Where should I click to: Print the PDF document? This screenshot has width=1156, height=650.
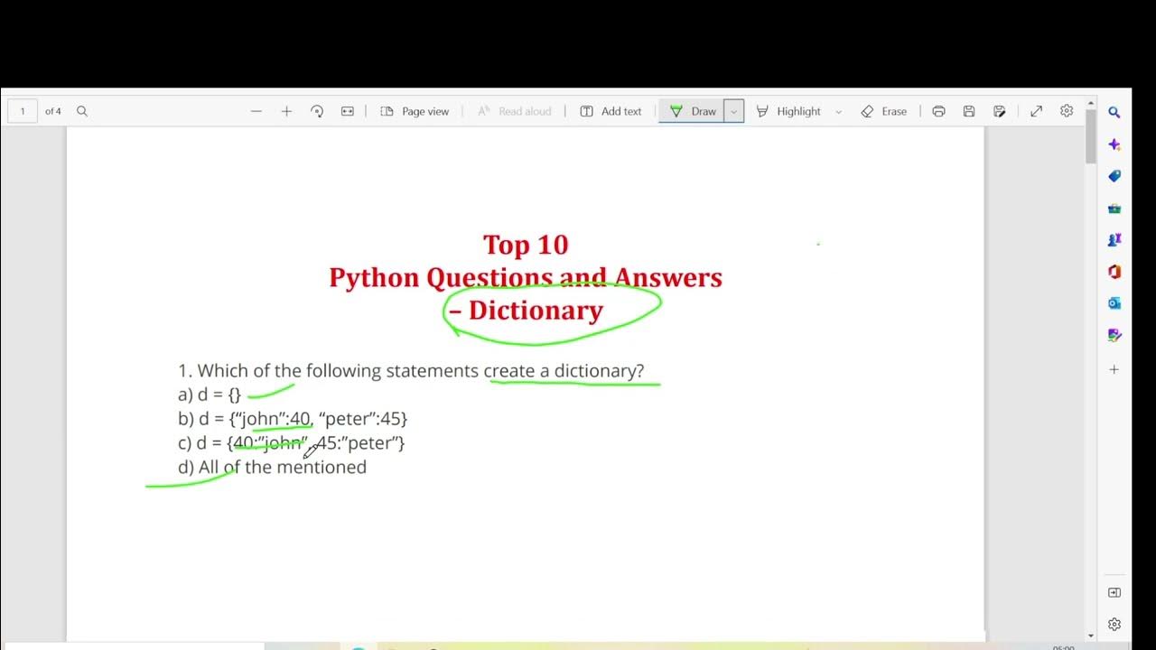click(x=938, y=111)
